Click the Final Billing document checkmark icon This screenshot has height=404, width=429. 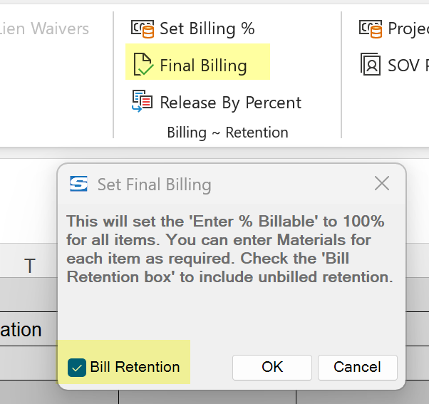(x=143, y=65)
